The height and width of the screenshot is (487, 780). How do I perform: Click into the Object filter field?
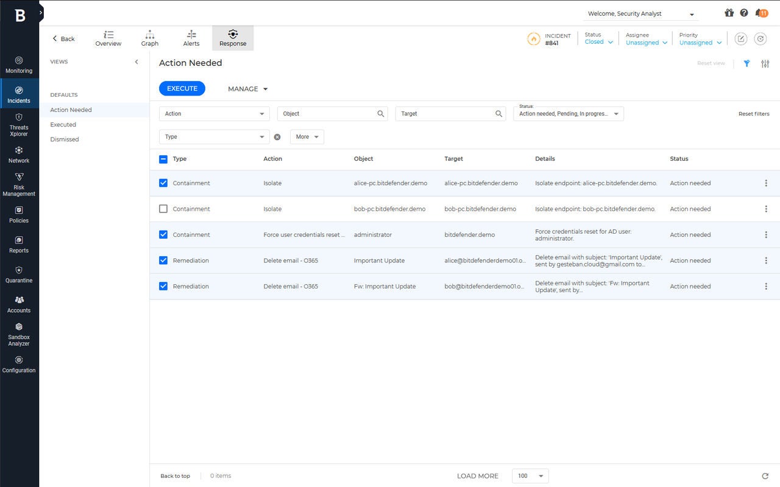(333, 114)
